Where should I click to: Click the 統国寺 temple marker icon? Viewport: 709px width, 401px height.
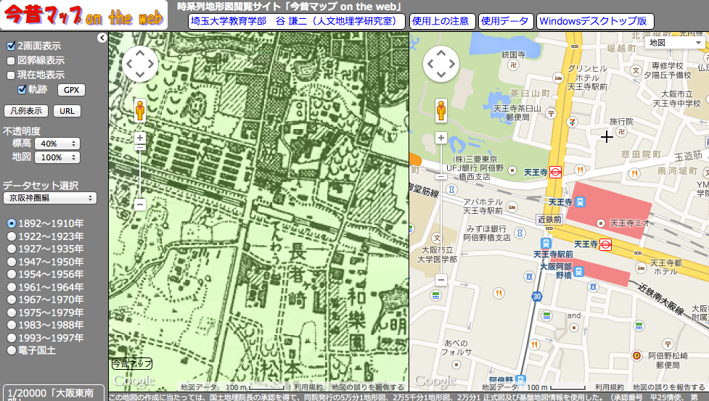point(513,65)
